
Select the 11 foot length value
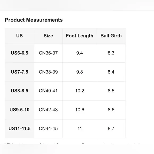[x=80, y=129]
